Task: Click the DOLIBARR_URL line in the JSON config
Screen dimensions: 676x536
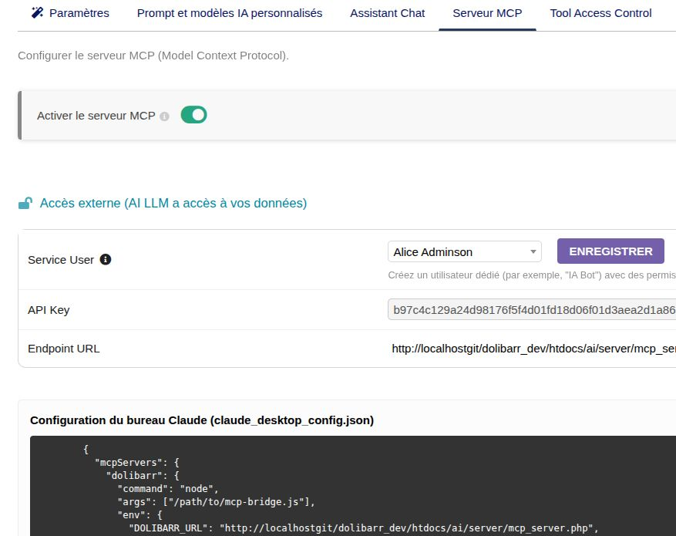Action: point(363,528)
